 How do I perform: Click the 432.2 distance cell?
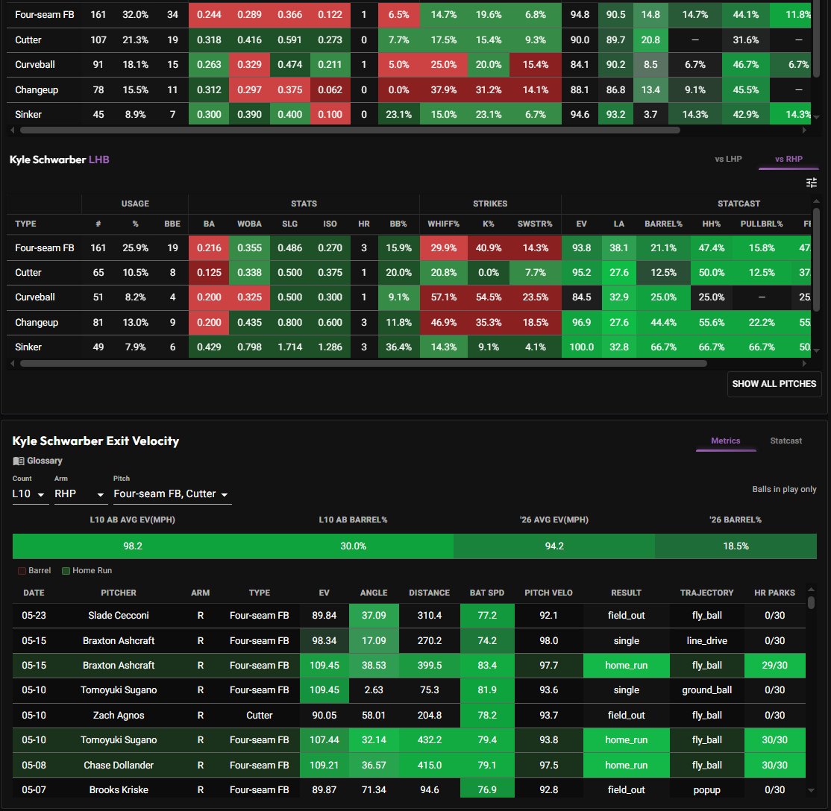tap(429, 740)
